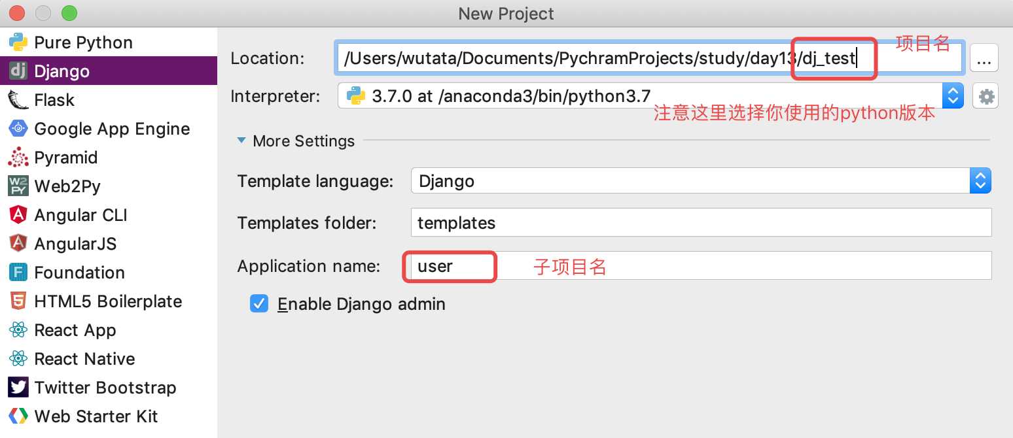Browse for project location with ellipsis button
Viewport: 1013px width, 438px height.
pyautogui.click(x=984, y=58)
